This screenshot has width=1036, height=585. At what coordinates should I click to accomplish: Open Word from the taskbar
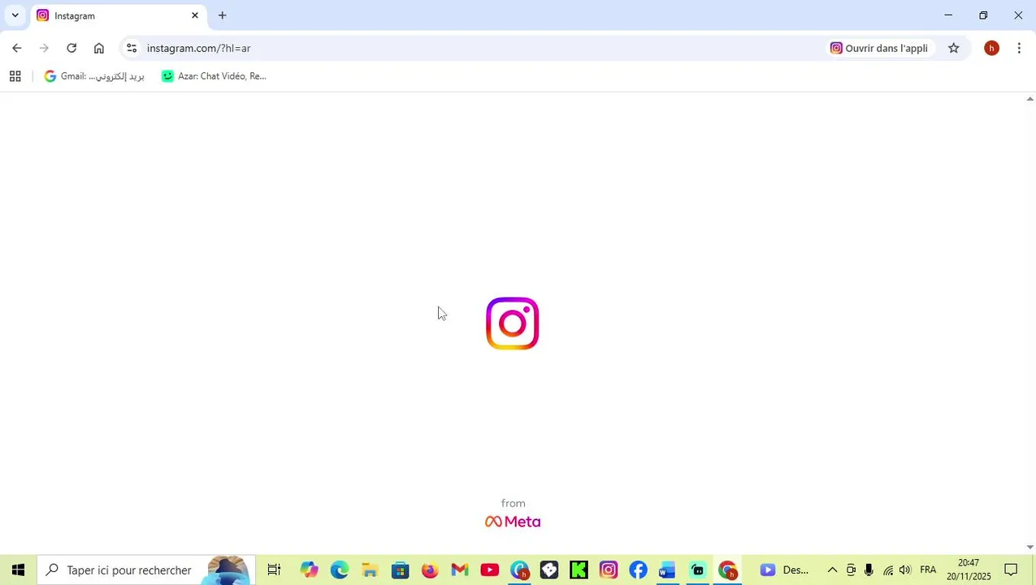(x=667, y=570)
